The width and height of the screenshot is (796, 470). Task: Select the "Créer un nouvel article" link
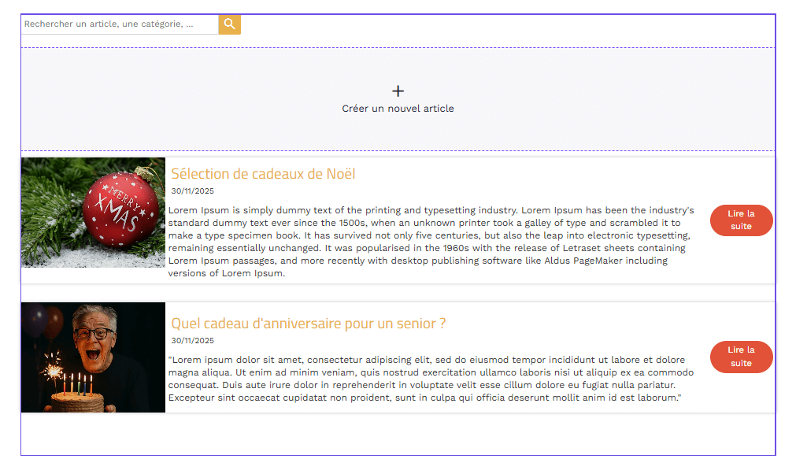(x=398, y=109)
